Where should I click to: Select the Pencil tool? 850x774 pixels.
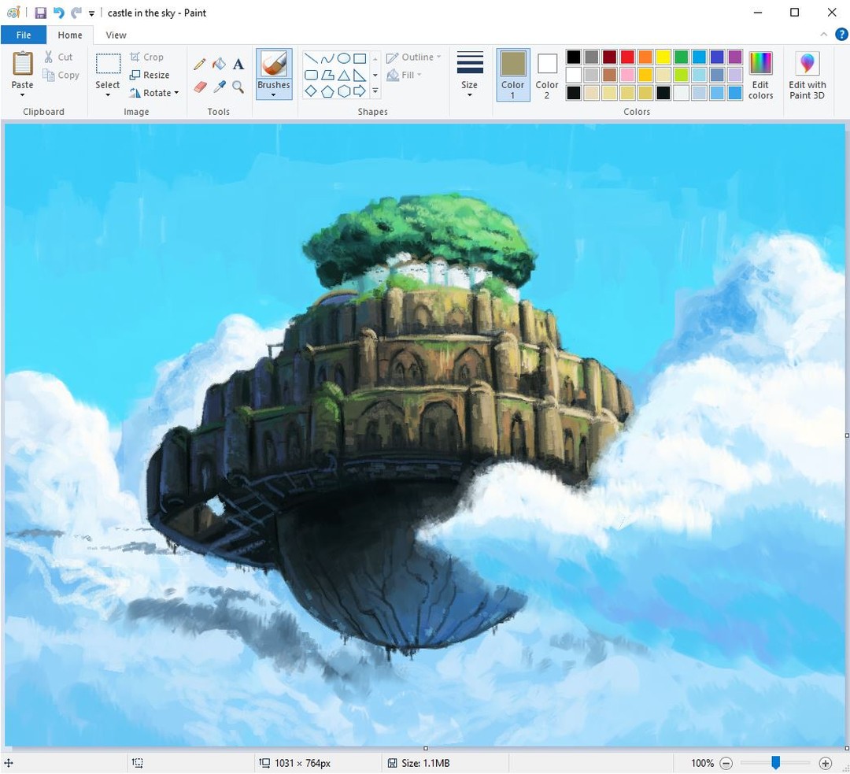click(x=199, y=65)
